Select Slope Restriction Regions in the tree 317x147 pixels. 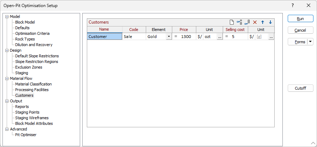(37, 62)
